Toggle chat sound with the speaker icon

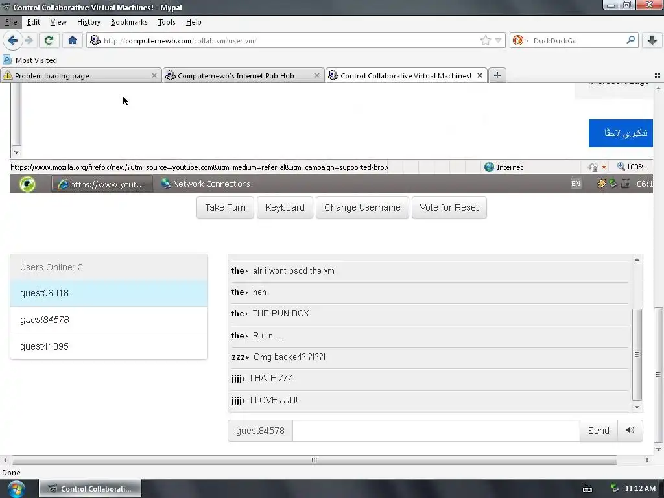[630, 431]
